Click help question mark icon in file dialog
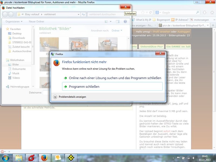Screen dimensions: 216x162 pos(125,22)
